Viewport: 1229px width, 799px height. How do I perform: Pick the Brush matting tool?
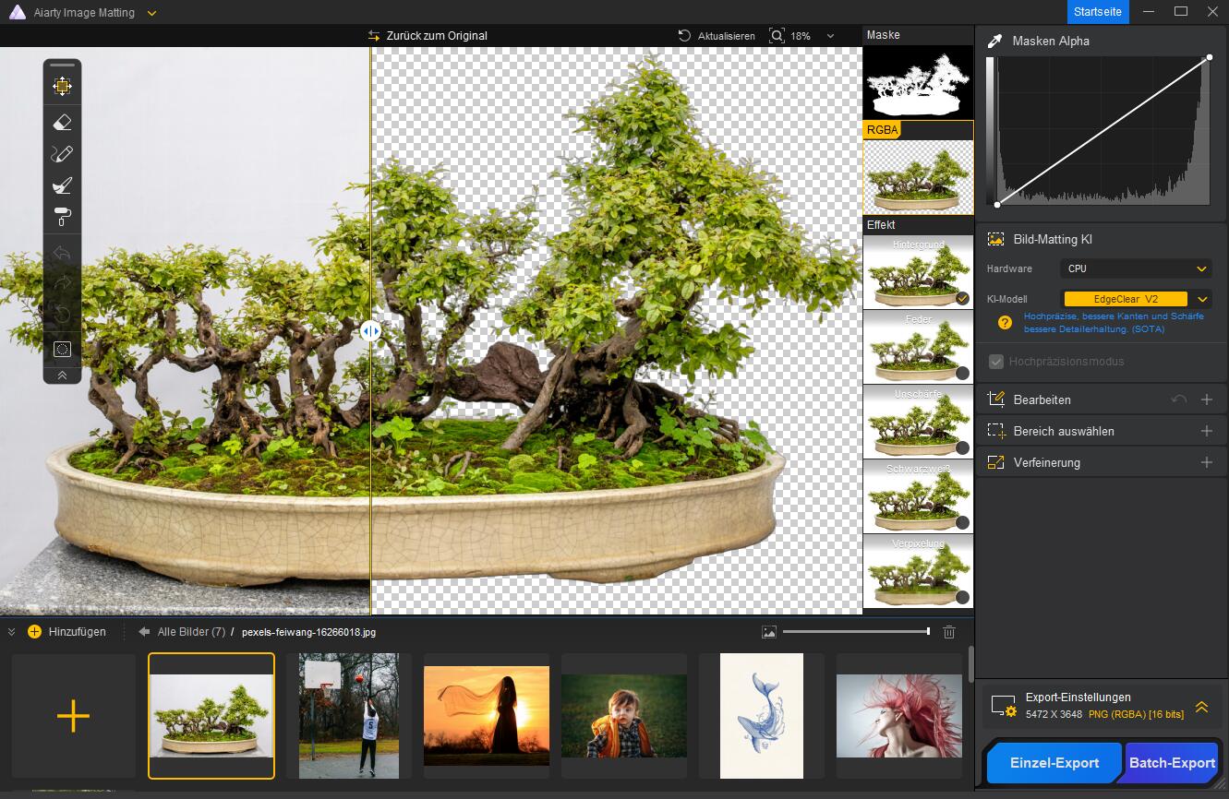click(62, 185)
